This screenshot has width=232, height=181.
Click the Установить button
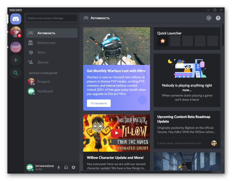click(99, 103)
